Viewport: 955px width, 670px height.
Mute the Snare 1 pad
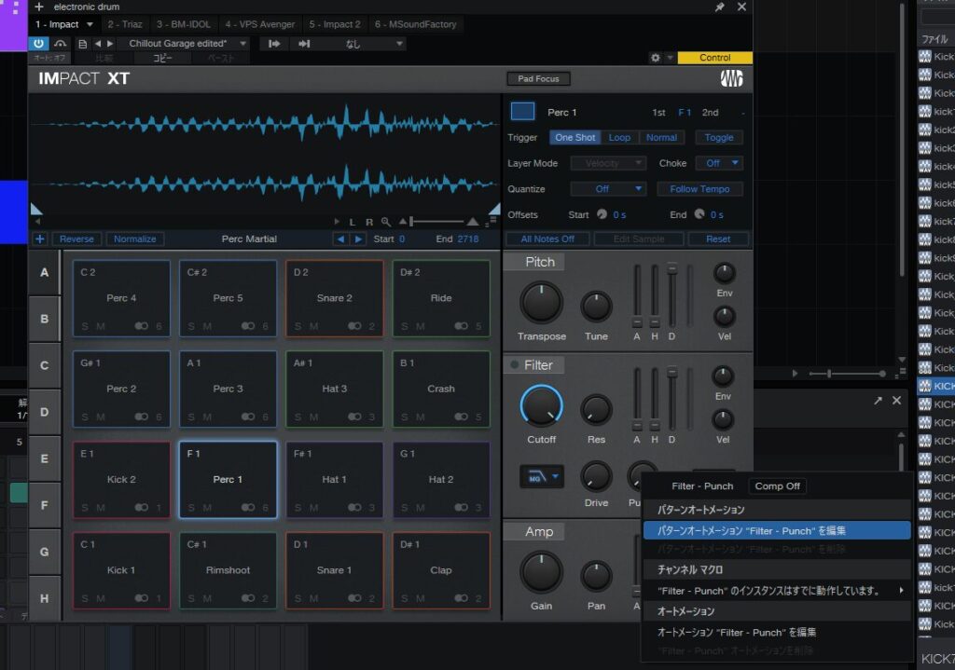pos(313,599)
